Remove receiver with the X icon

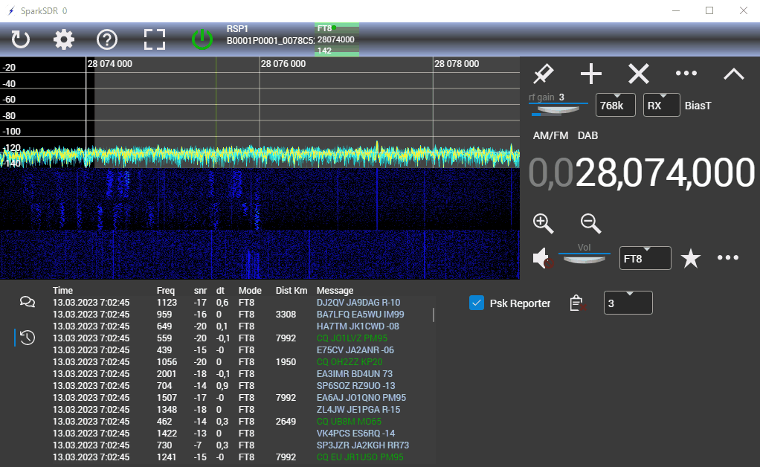639,74
